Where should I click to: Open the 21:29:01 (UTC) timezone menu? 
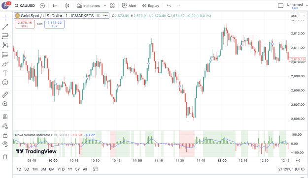291,169
